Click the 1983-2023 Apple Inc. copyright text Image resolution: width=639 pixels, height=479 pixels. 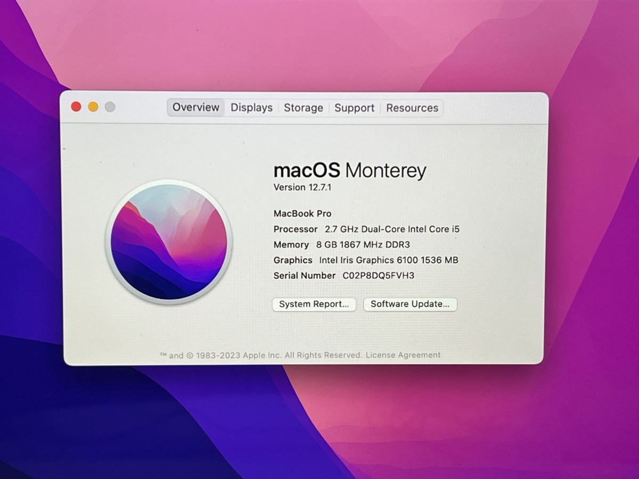pos(261,355)
